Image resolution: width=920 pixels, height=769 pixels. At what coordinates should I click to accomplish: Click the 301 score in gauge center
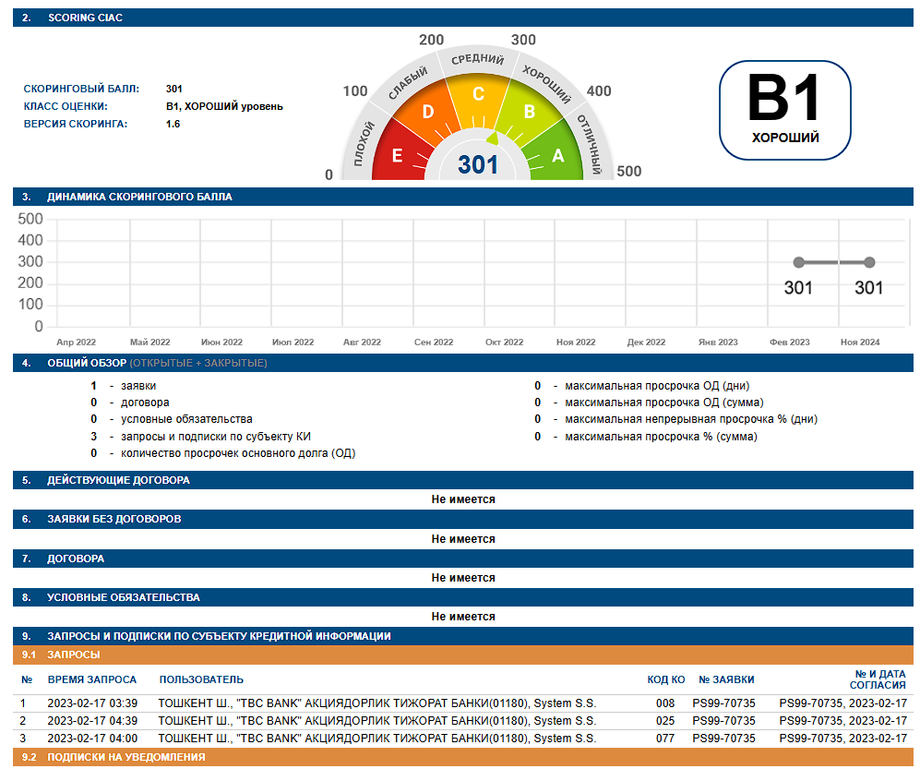click(x=478, y=165)
